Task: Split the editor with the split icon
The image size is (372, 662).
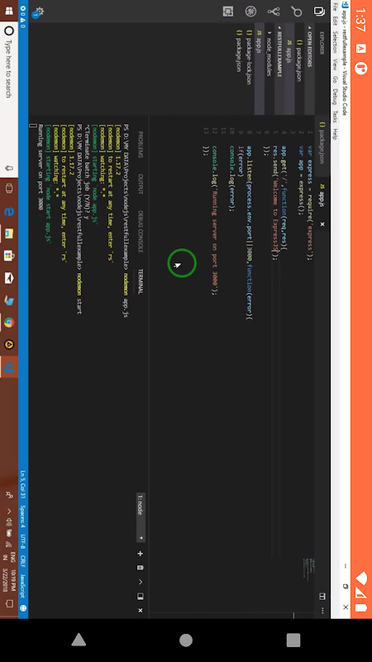Action: point(322,597)
